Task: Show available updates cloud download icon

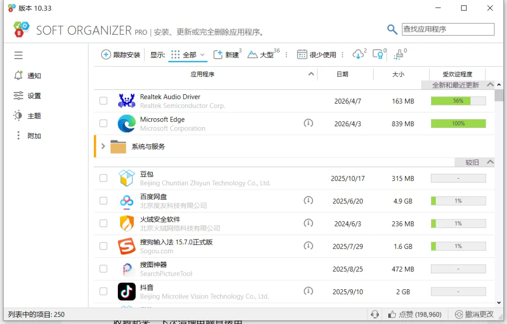Action: [x=359, y=54]
